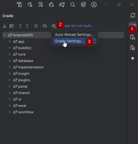Expand the core module

pyautogui.click(x=9, y=54)
